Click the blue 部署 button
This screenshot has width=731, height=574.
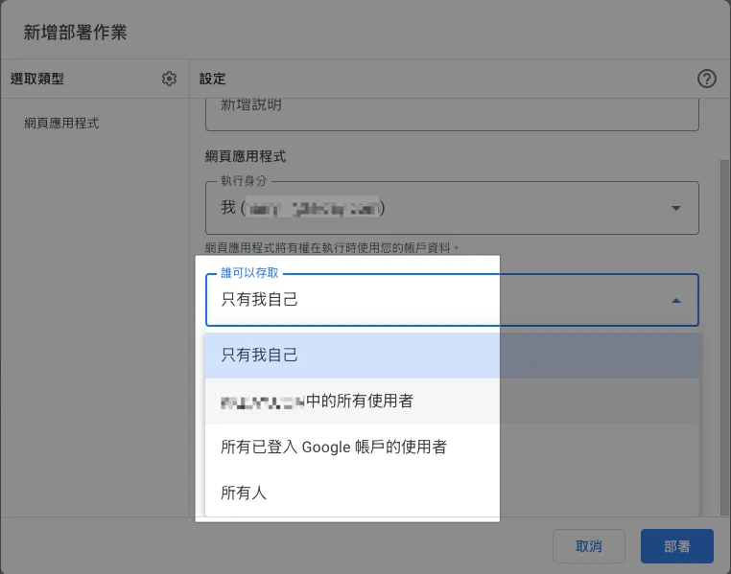coord(676,546)
